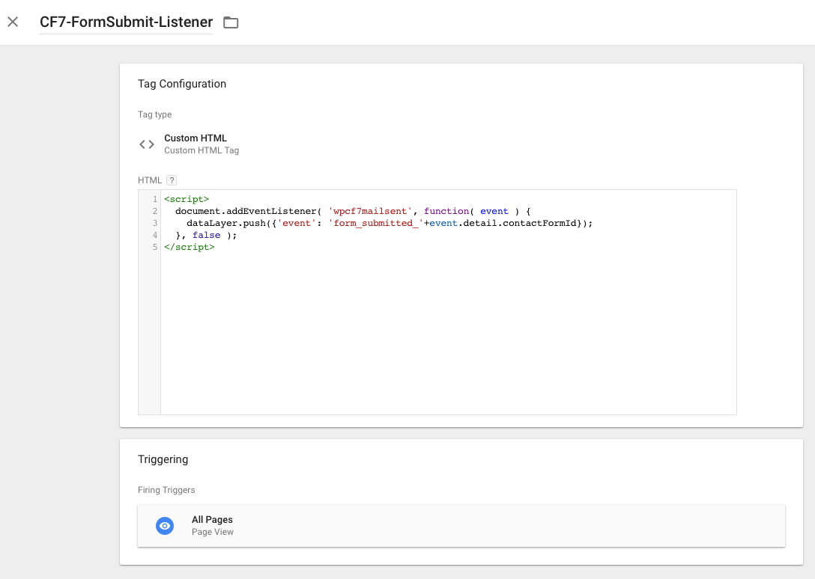815x579 pixels.
Task: Click the Custom HTML Tag subtitle text
Action: tap(202, 150)
